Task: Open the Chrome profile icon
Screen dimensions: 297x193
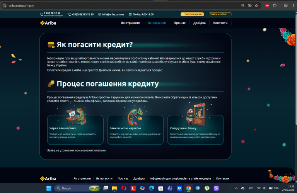Action: pos(286,6)
